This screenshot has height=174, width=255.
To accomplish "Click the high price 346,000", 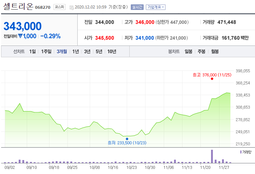I will [x=145, y=22].
